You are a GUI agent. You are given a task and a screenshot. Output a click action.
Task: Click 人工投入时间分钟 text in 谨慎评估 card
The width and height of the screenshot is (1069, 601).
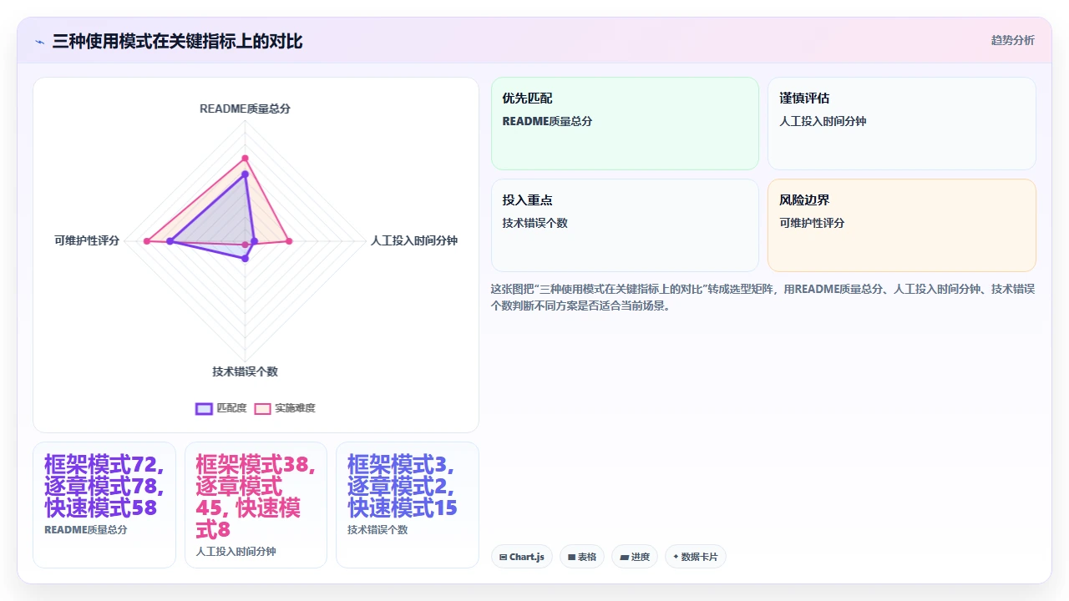tap(823, 121)
